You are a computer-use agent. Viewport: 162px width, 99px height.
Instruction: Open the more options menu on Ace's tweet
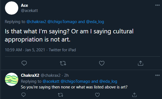(157, 5)
